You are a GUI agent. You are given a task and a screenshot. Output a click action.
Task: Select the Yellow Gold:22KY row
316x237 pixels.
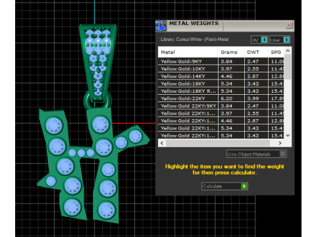[221, 99]
